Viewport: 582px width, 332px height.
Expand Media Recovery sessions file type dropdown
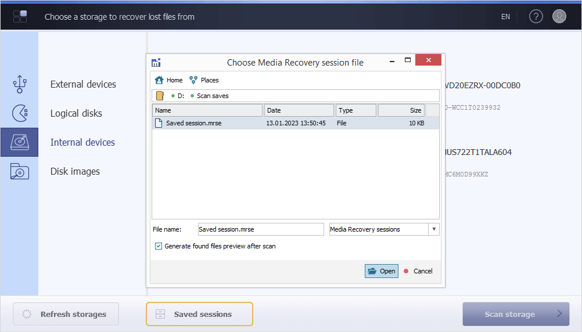(x=434, y=229)
